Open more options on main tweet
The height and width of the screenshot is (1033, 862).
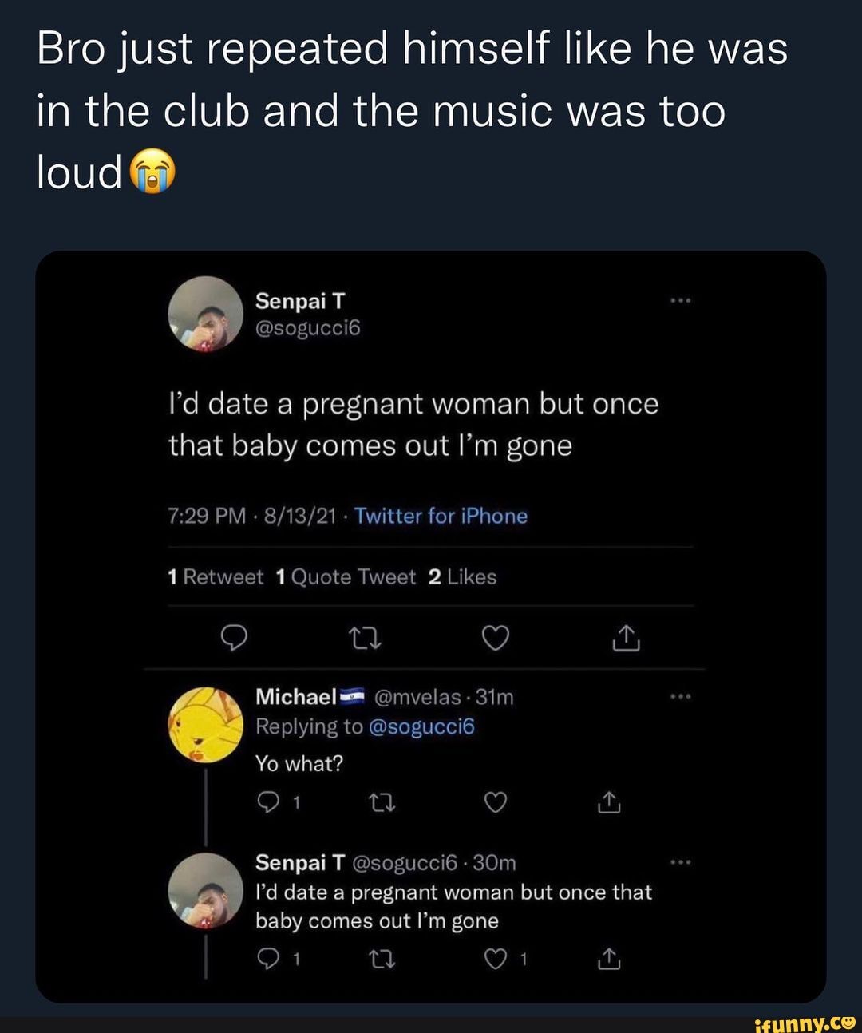[680, 301]
